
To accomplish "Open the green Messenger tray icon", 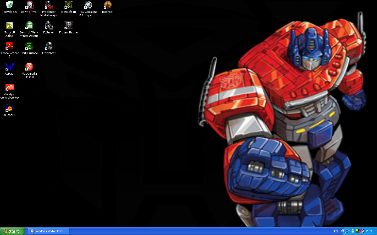I will click(353, 231).
